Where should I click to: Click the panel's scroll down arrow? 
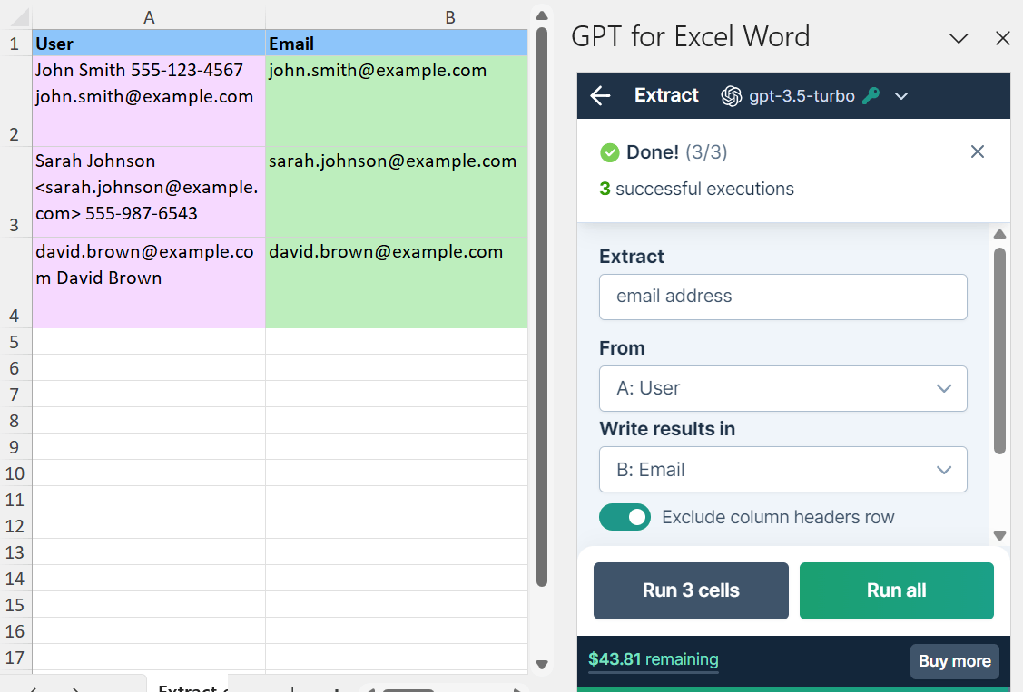(999, 535)
